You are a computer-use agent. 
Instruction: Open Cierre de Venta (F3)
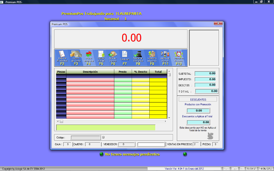click(76, 58)
